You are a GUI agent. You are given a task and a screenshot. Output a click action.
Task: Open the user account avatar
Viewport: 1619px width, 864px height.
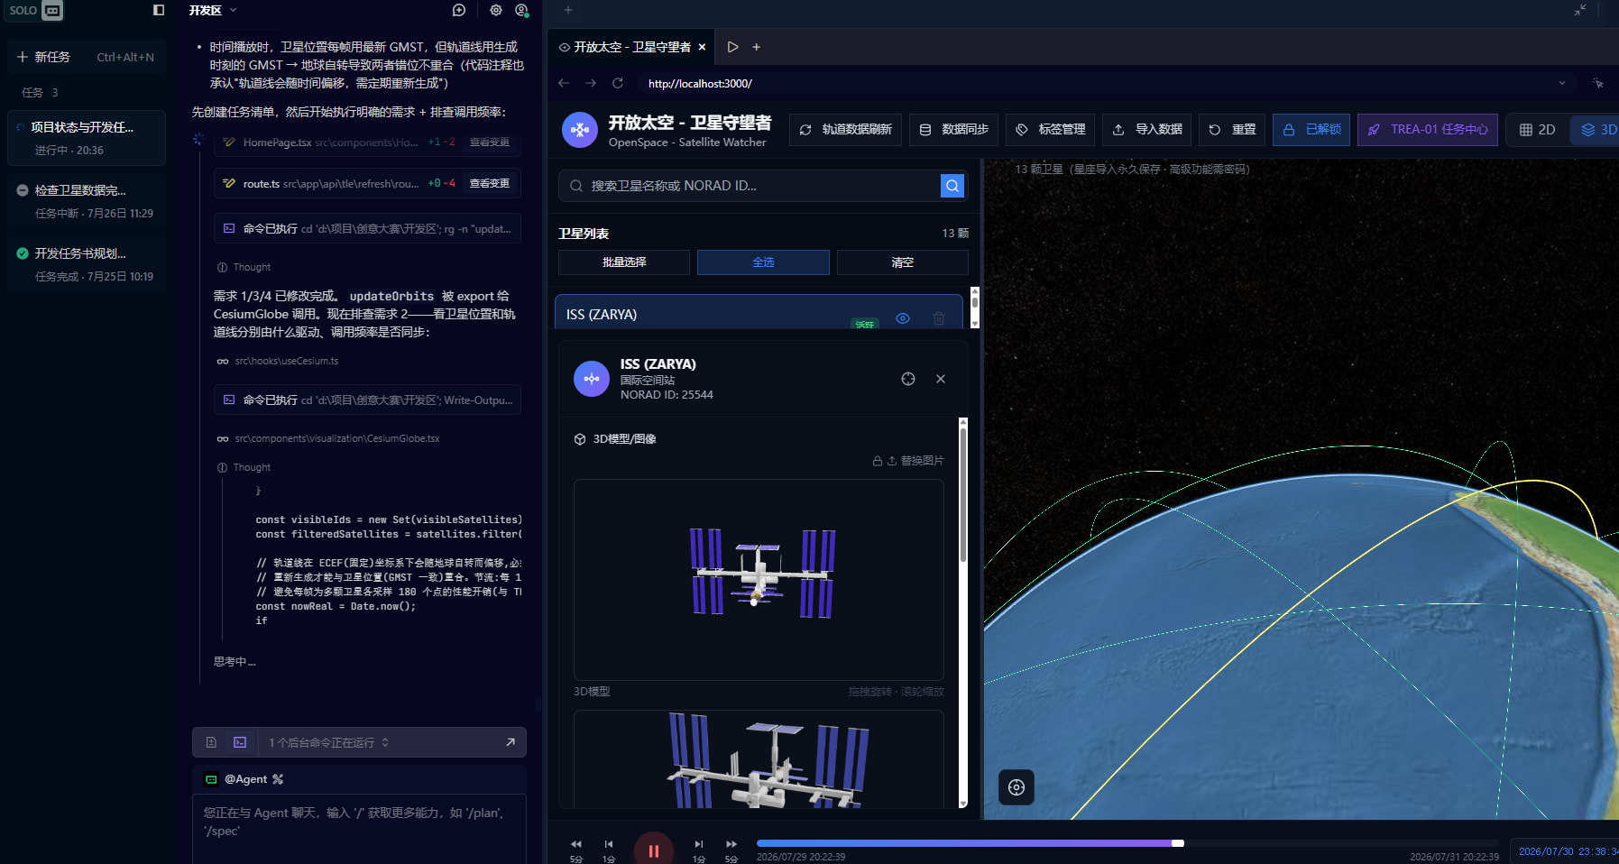(x=521, y=10)
